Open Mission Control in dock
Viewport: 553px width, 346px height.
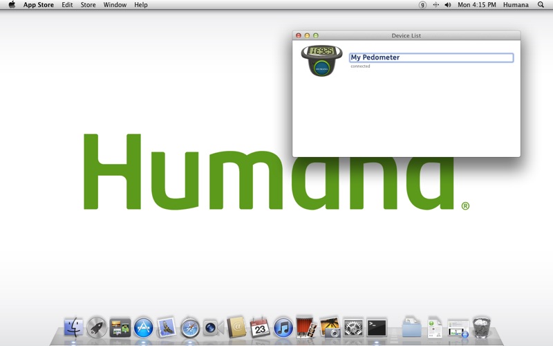120,327
